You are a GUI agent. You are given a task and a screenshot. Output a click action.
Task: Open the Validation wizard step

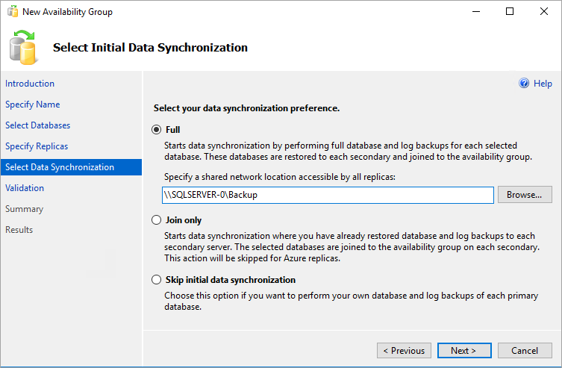(25, 188)
